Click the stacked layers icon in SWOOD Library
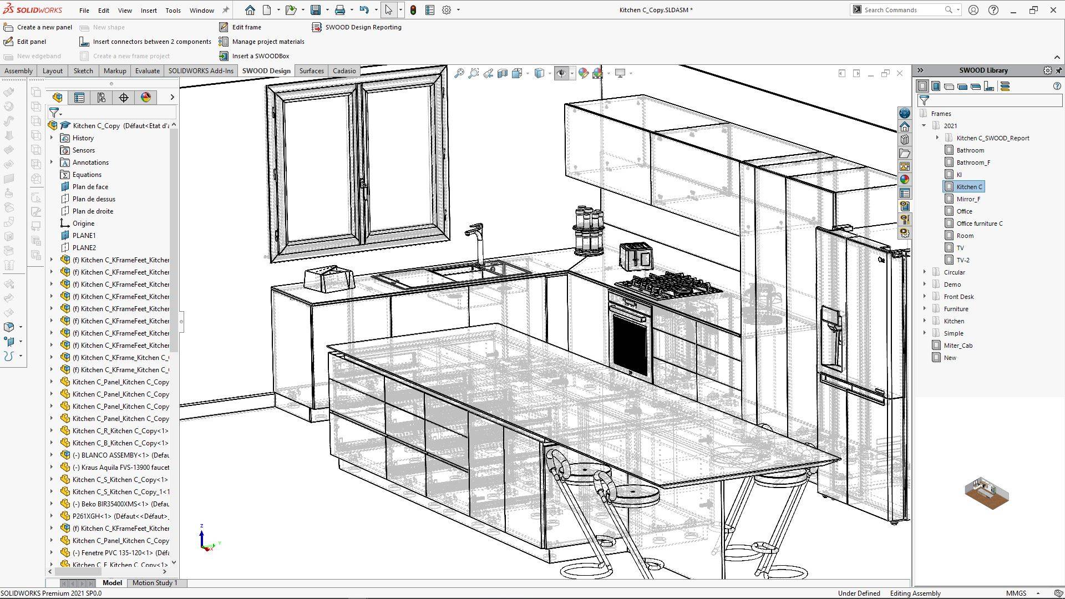This screenshot has width=1065, height=599. pos(1005,86)
